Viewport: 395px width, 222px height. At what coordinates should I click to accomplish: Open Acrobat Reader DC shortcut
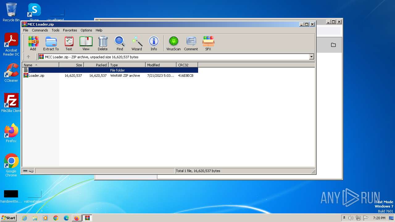11,45
